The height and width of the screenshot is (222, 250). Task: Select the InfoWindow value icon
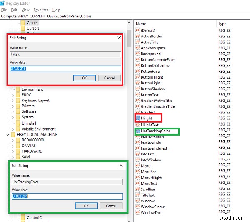point(137,160)
